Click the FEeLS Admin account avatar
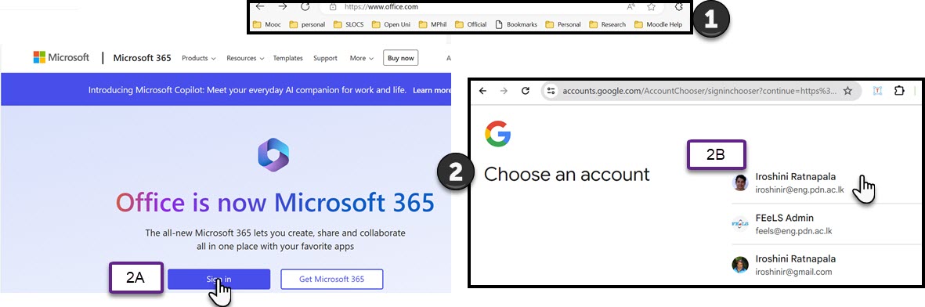Screen dimensions: 925x307 [x=739, y=224]
